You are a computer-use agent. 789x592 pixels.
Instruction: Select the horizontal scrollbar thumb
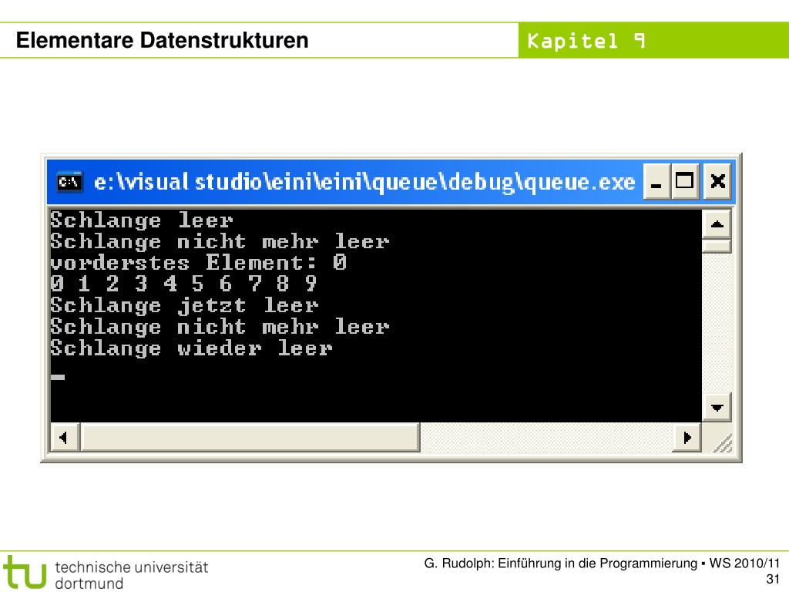point(250,438)
